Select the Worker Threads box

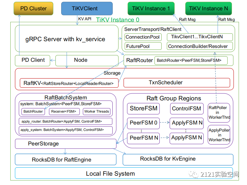tap(97, 112)
